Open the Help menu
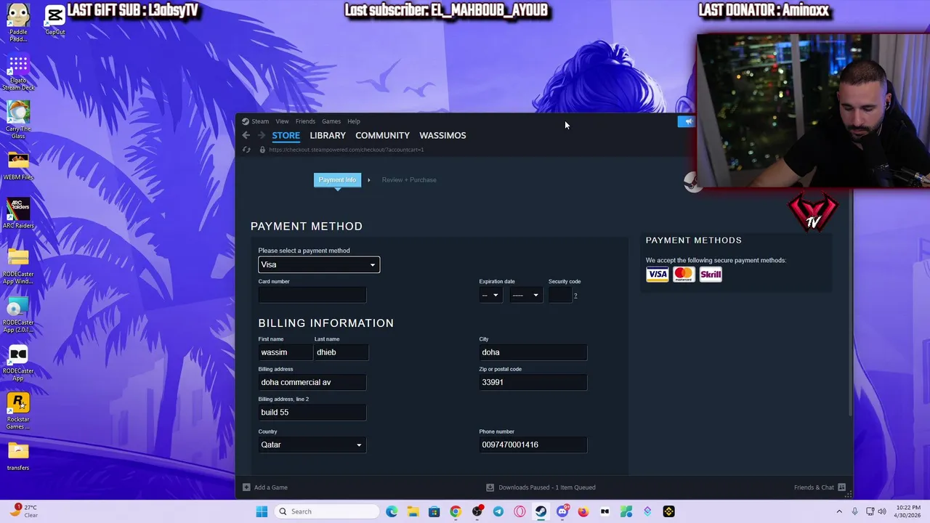The image size is (930, 523). (354, 121)
